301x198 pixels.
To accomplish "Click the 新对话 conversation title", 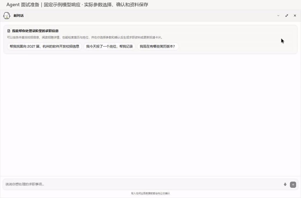I will point(19,16).
